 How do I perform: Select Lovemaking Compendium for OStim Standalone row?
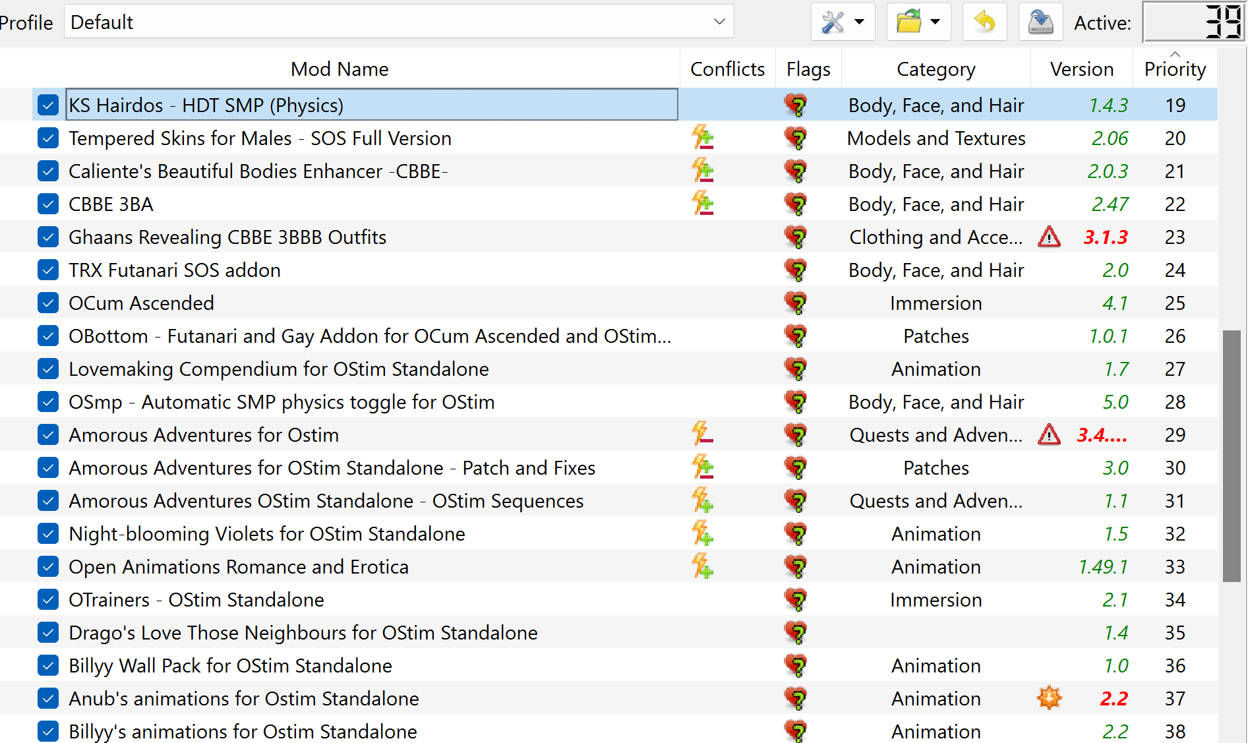click(x=609, y=369)
